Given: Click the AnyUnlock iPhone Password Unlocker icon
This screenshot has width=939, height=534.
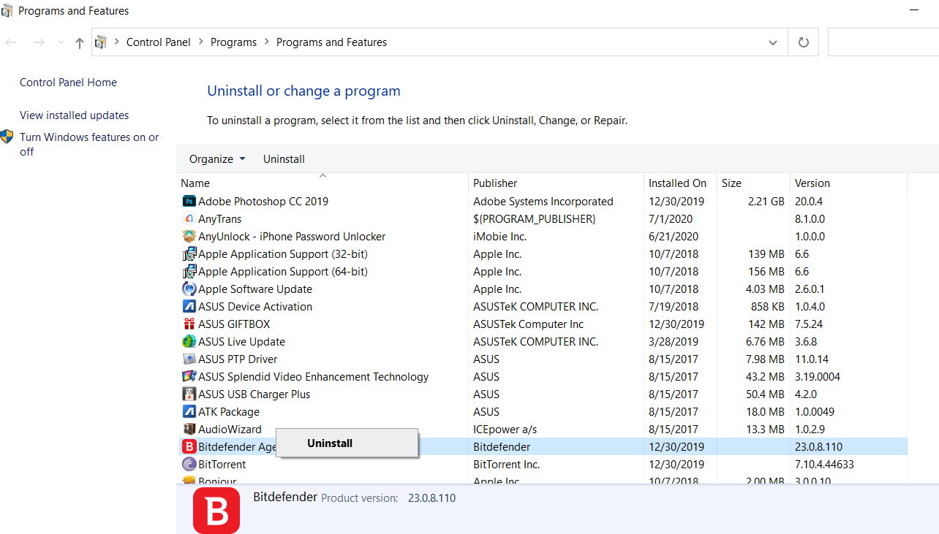Looking at the screenshot, I should point(189,237).
